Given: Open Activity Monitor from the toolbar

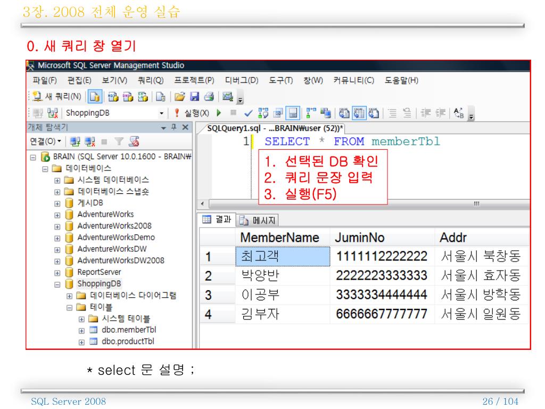Looking at the screenshot, I should (228, 96).
